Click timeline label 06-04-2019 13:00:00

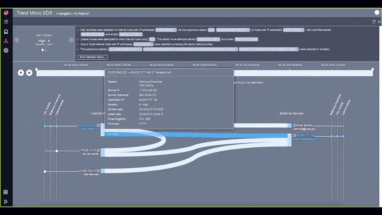[76, 65]
